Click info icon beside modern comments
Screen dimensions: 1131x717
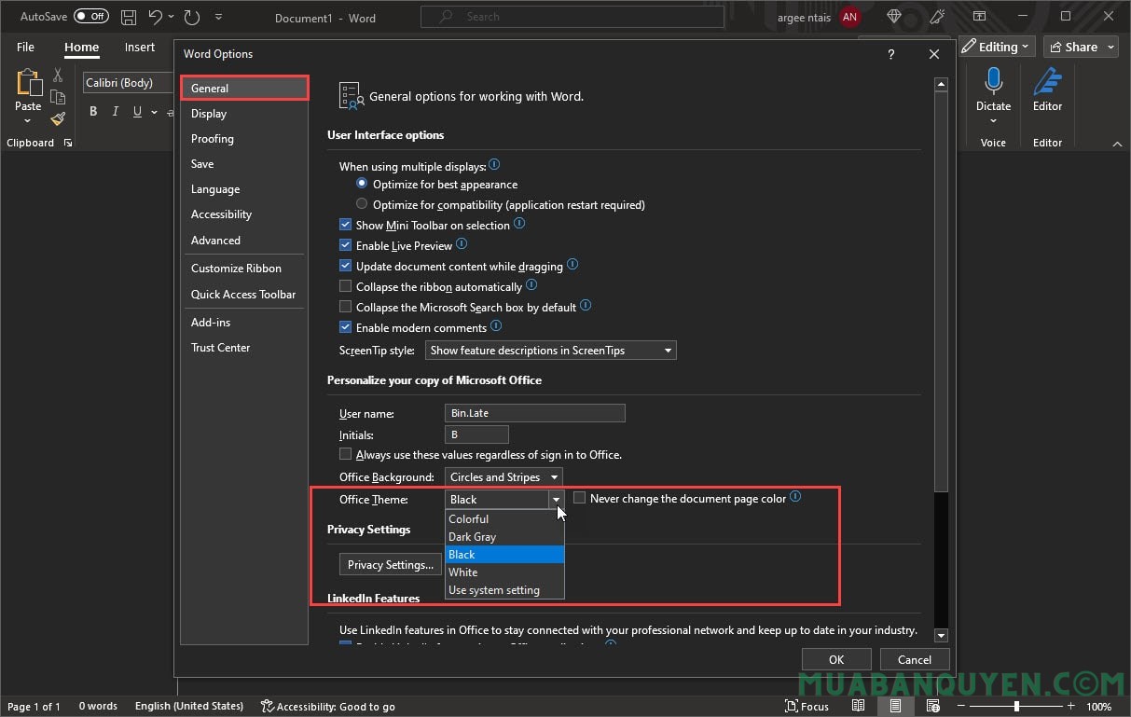pos(496,326)
